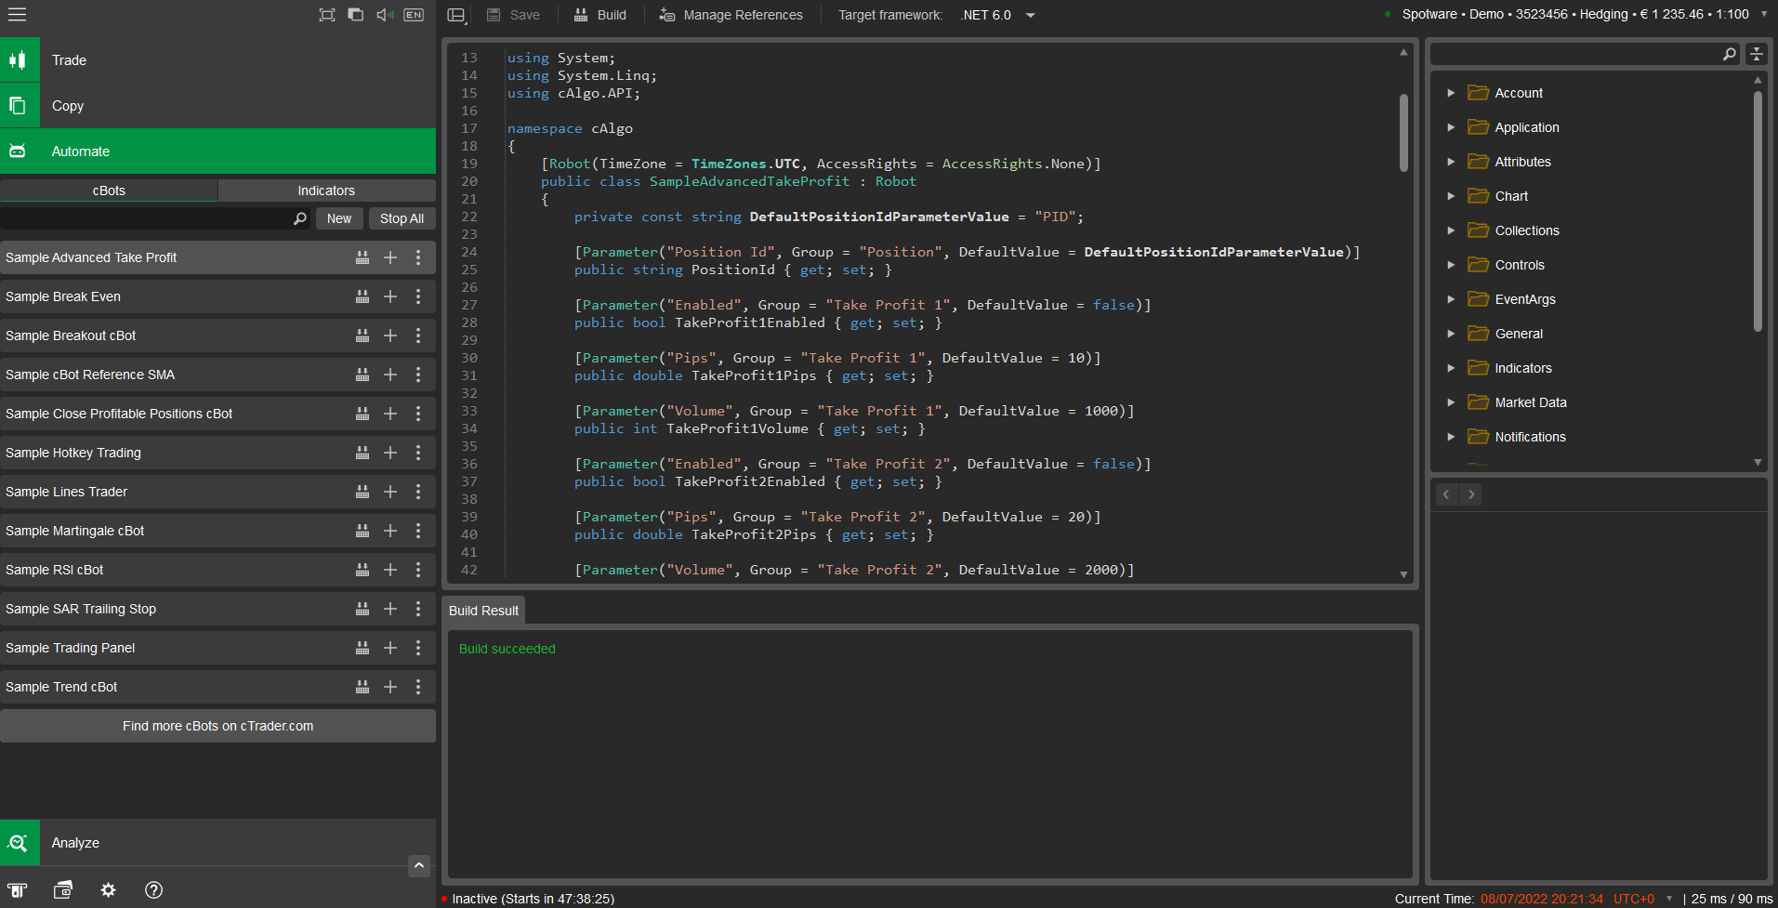Open the UTC+0 time zone dropdown
Viewport: 1778px width, 908px height.
click(1642, 899)
